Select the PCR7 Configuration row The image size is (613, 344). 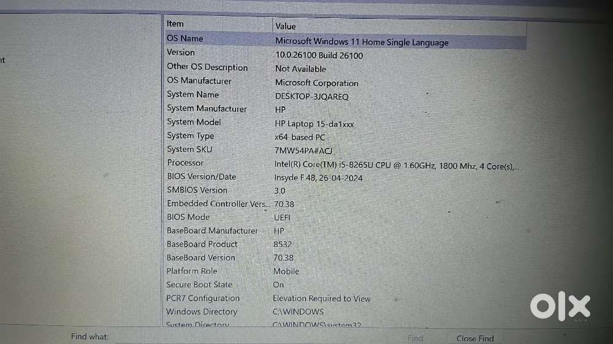point(203,298)
